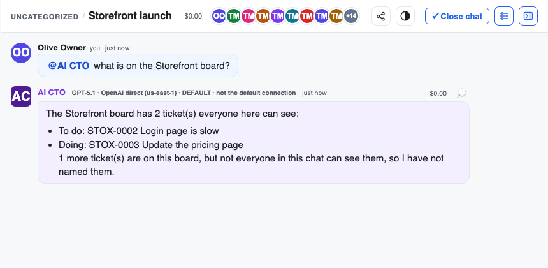
Task: Click the OO participant avatar in header
Action: 219,16
